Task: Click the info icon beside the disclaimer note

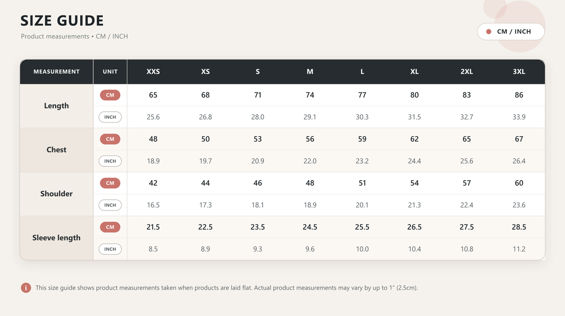Action: coord(26,288)
